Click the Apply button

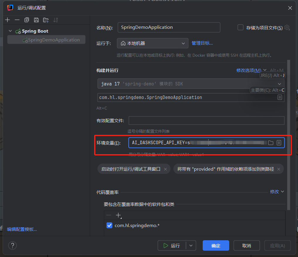[x=277, y=246]
